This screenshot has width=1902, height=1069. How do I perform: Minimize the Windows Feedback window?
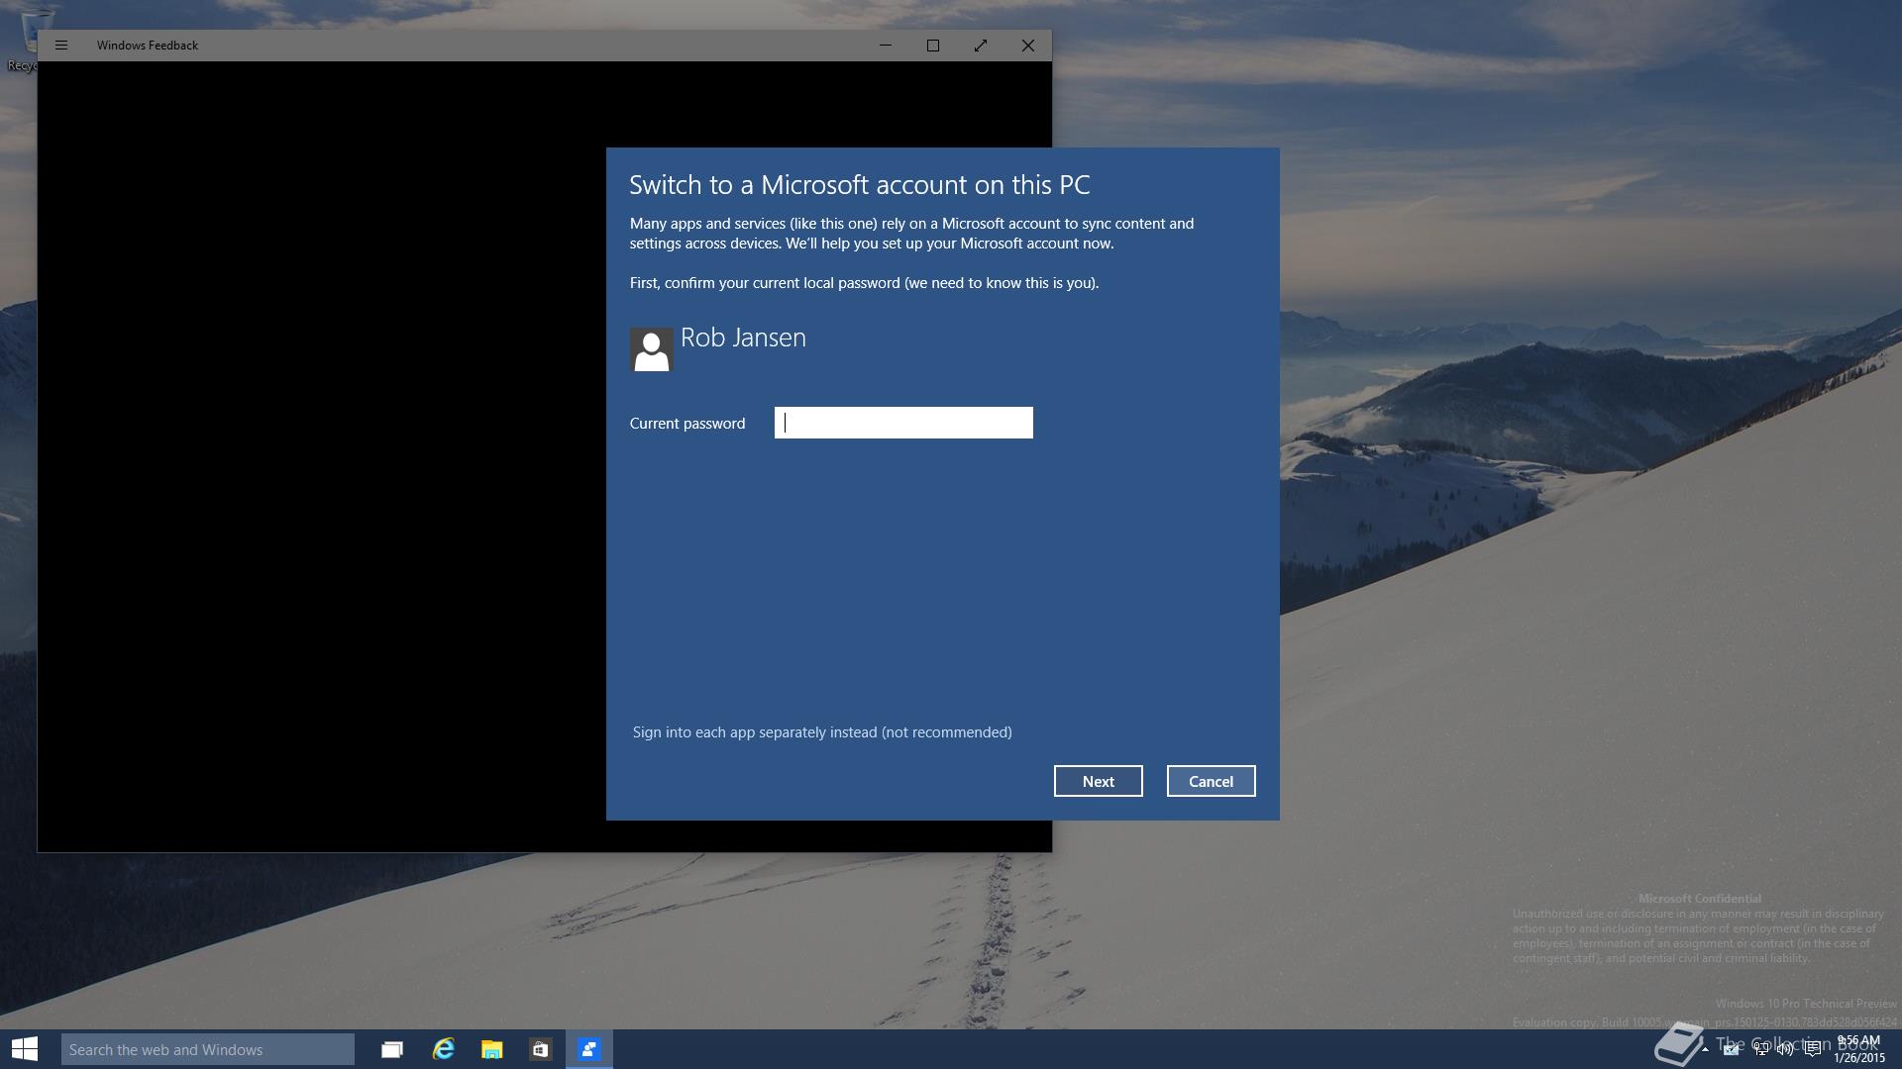tap(886, 46)
